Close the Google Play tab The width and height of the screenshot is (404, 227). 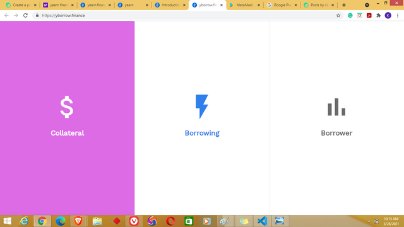click(x=296, y=5)
